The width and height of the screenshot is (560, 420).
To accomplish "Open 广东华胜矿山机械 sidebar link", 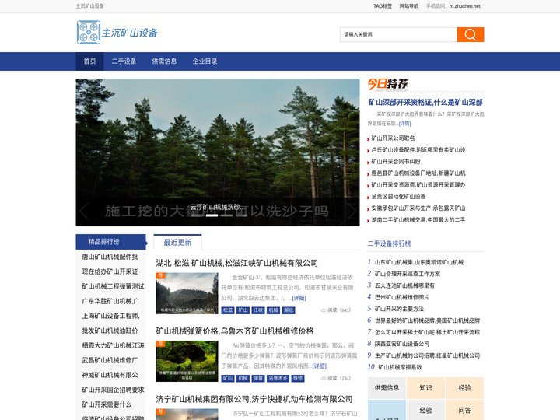I will pyautogui.click(x=110, y=301).
